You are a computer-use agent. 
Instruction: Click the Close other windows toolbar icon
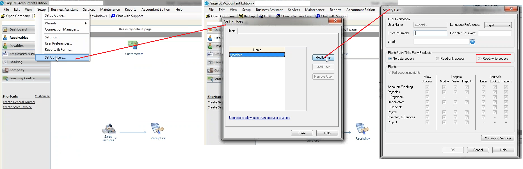point(278,16)
